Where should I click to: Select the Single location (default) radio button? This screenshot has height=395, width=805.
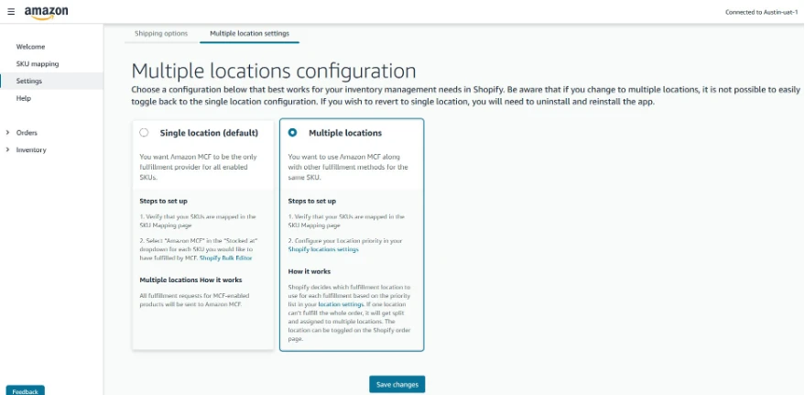pyautogui.click(x=144, y=133)
